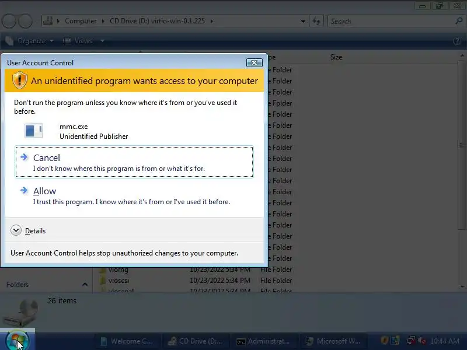The height and width of the screenshot is (350, 467).
Task: Switch to Microsoft W... taskbar button
Action: click(x=333, y=341)
